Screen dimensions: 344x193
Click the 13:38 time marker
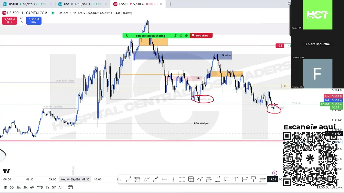click(272, 179)
